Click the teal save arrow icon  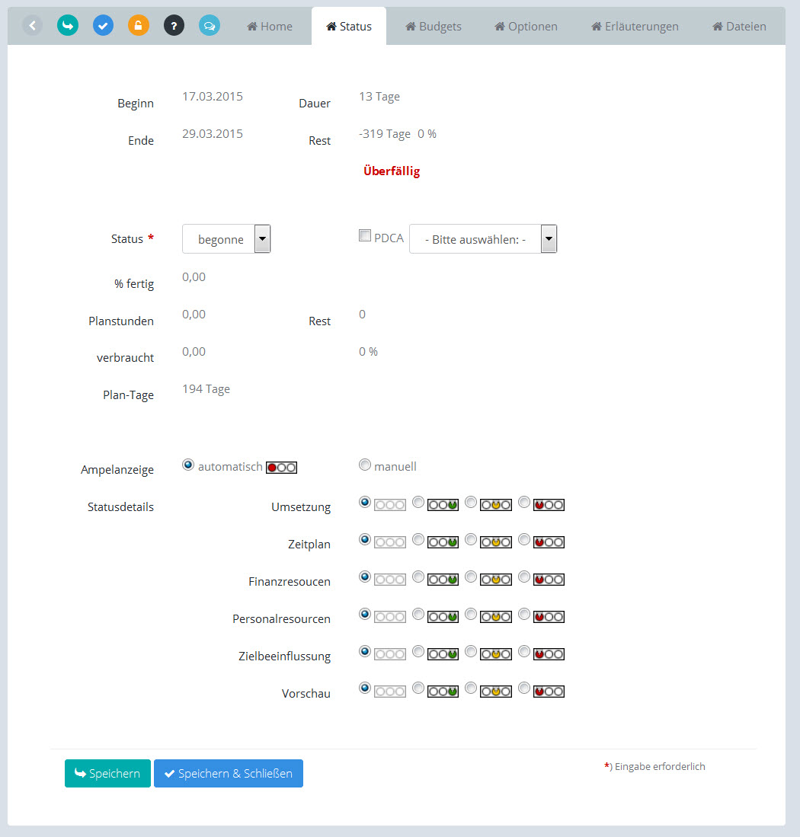68,25
